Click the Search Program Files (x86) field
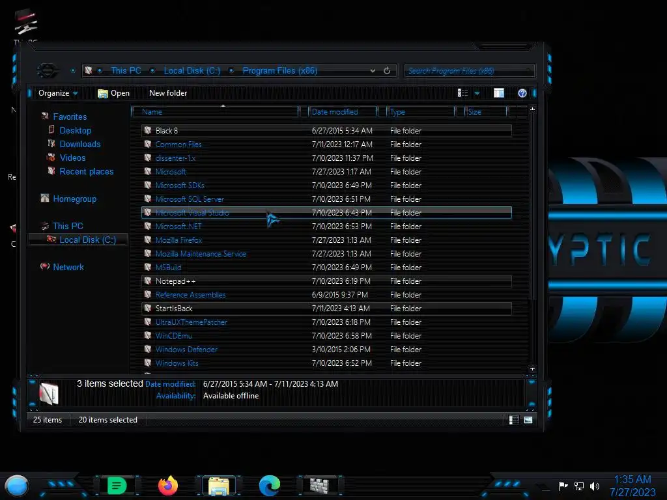Image resolution: width=667 pixels, height=500 pixels. [x=469, y=70]
